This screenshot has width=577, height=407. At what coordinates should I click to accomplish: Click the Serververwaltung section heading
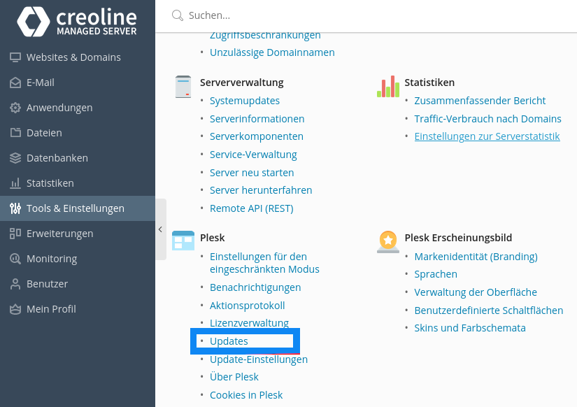pos(242,83)
